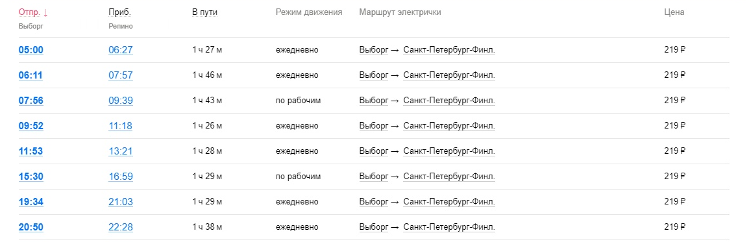Open Выборг station link in first row
The image size is (749, 246).
(x=374, y=50)
